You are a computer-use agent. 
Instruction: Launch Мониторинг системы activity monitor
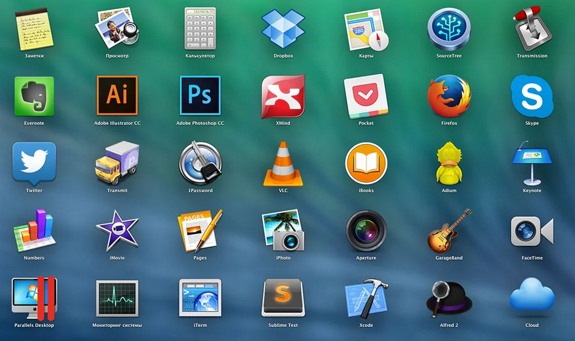click(117, 299)
